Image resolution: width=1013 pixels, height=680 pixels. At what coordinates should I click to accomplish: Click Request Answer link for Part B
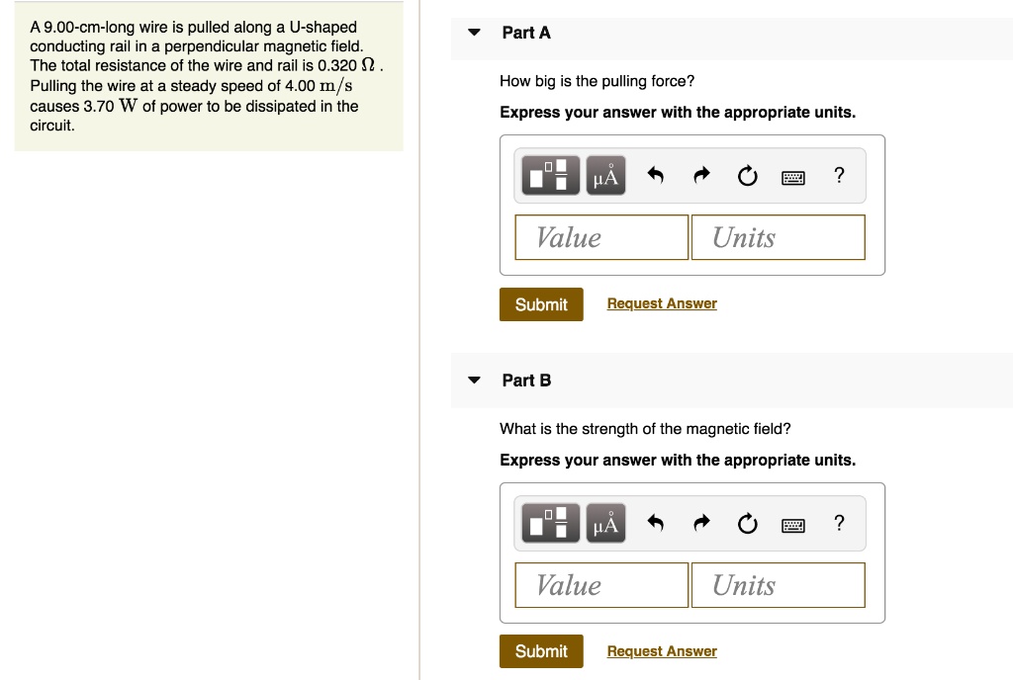click(x=662, y=651)
